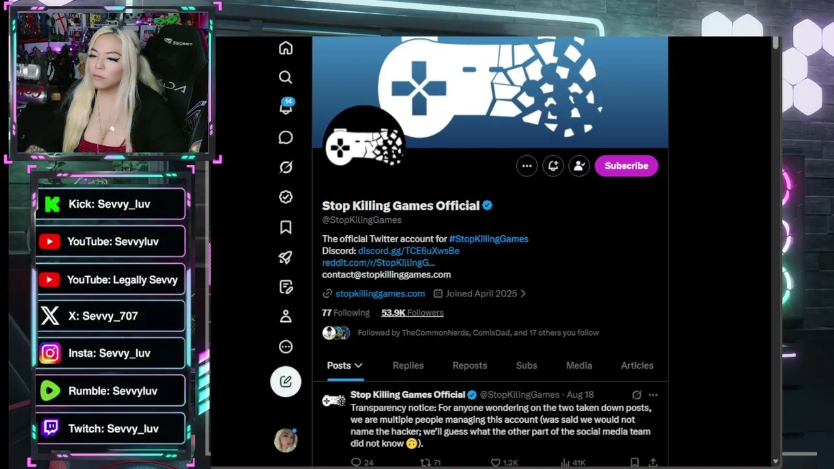Open the Chat messages icon in sidebar
The image size is (834, 469).
click(285, 137)
